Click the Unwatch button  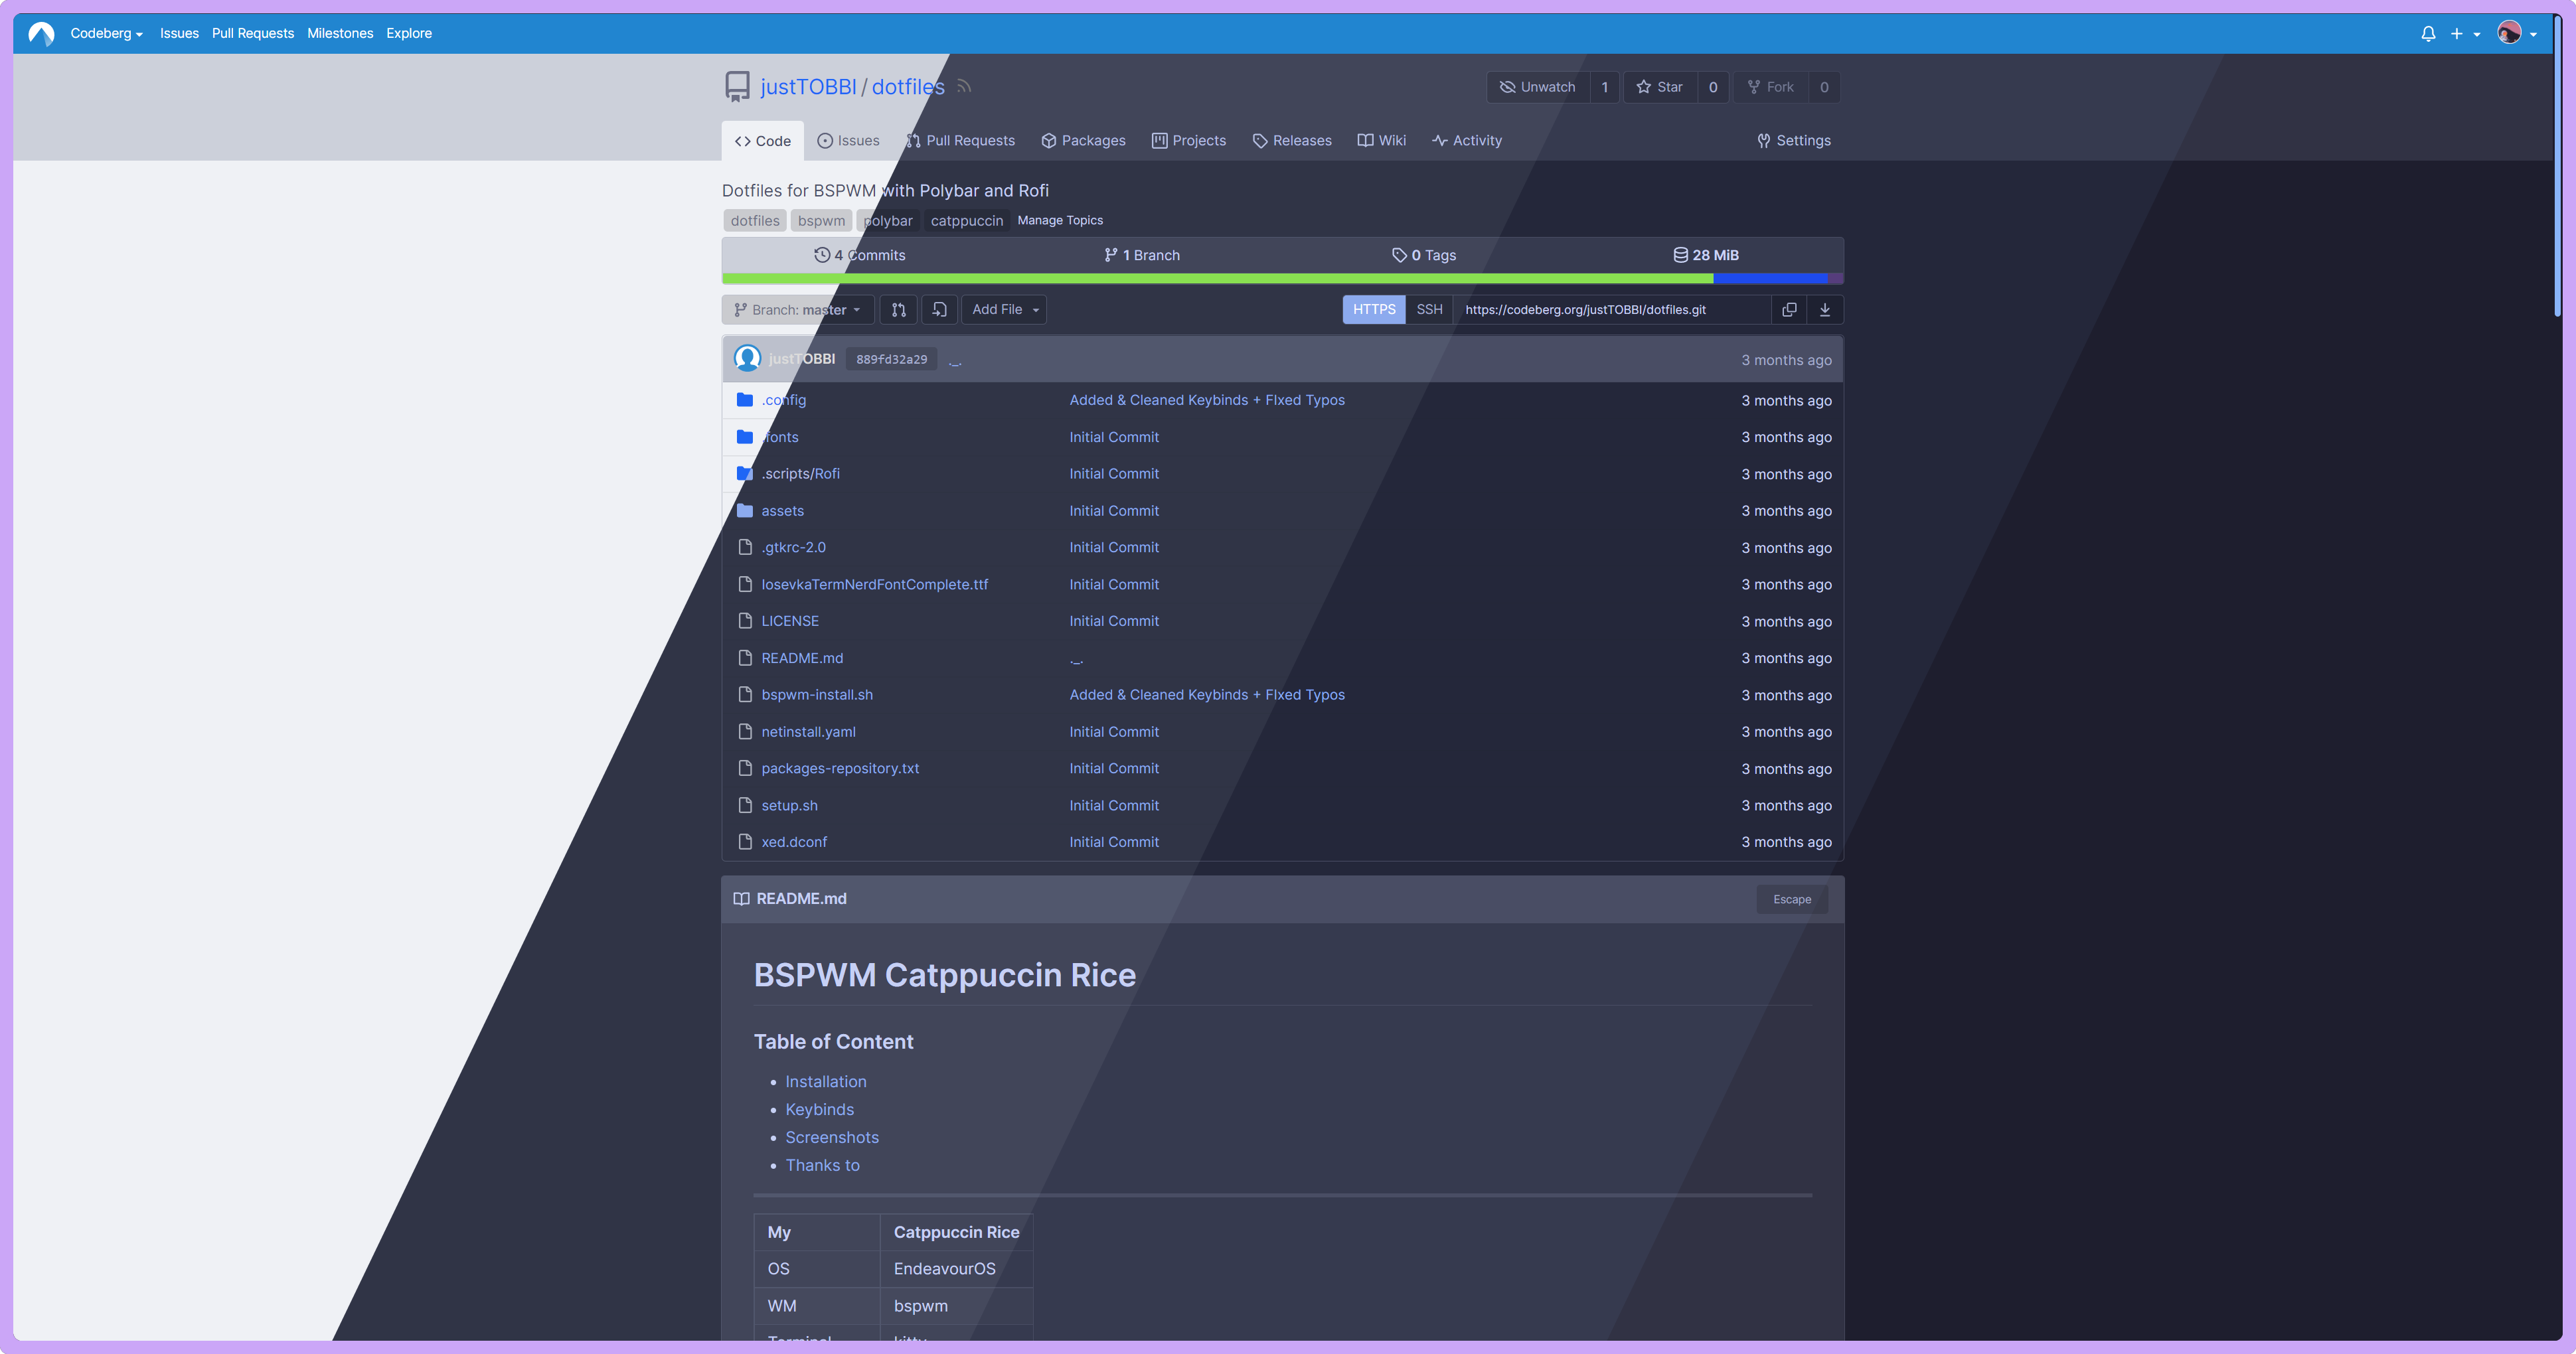tap(1538, 87)
